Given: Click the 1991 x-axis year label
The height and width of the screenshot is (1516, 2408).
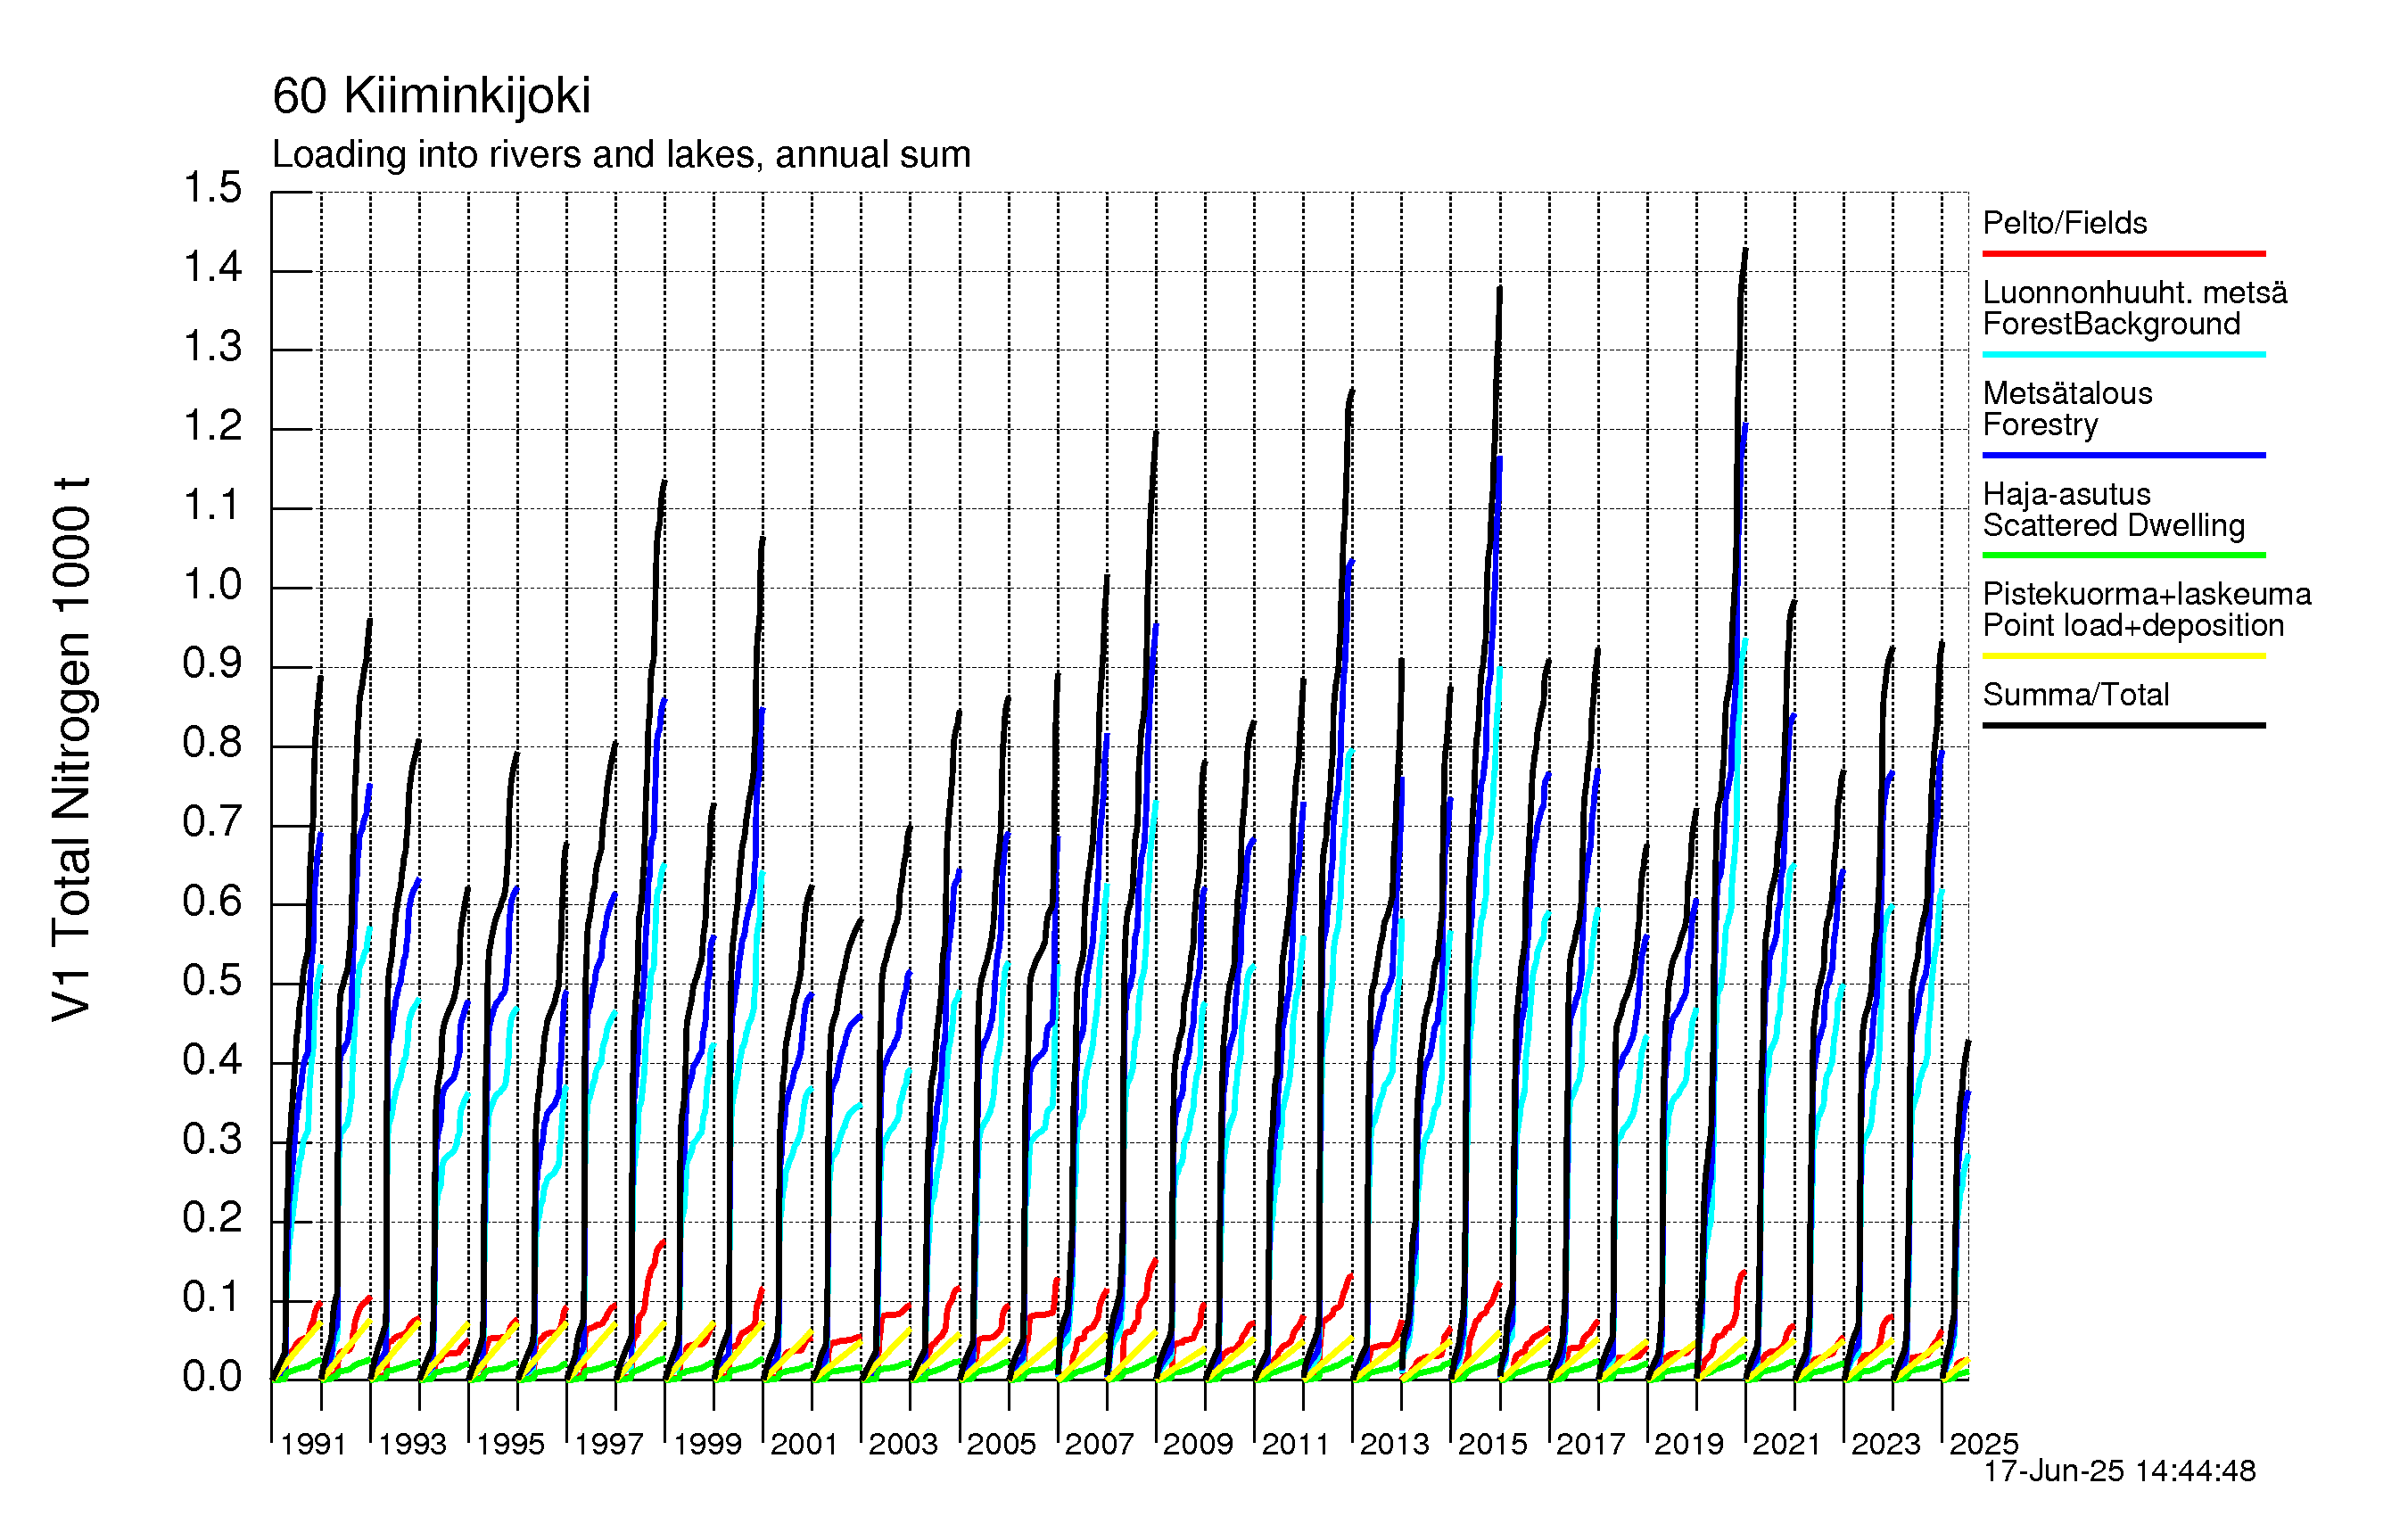Looking at the screenshot, I should pos(313,1444).
